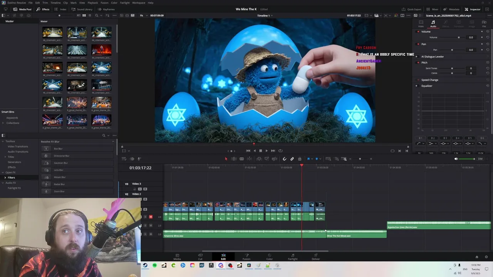The height and width of the screenshot is (277, 493).
Task: Go to the Fusion page
Action: click(246, 257)
